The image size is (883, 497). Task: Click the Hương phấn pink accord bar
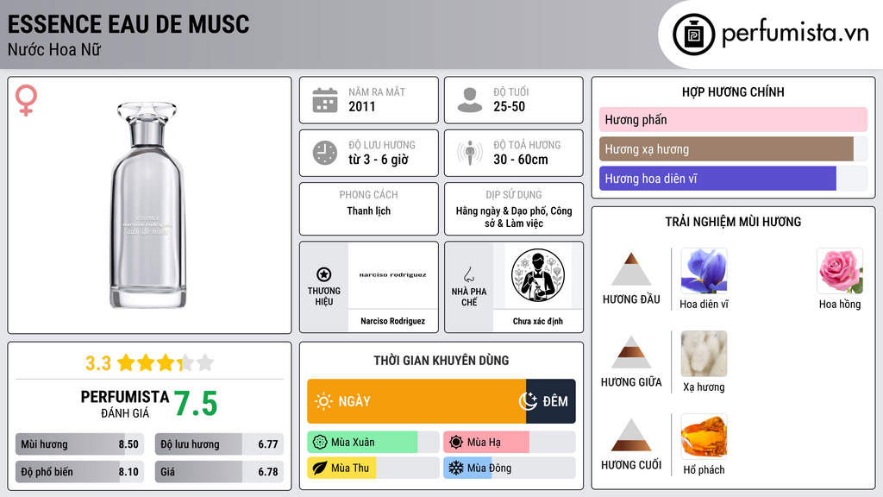(x=733, y=119)
